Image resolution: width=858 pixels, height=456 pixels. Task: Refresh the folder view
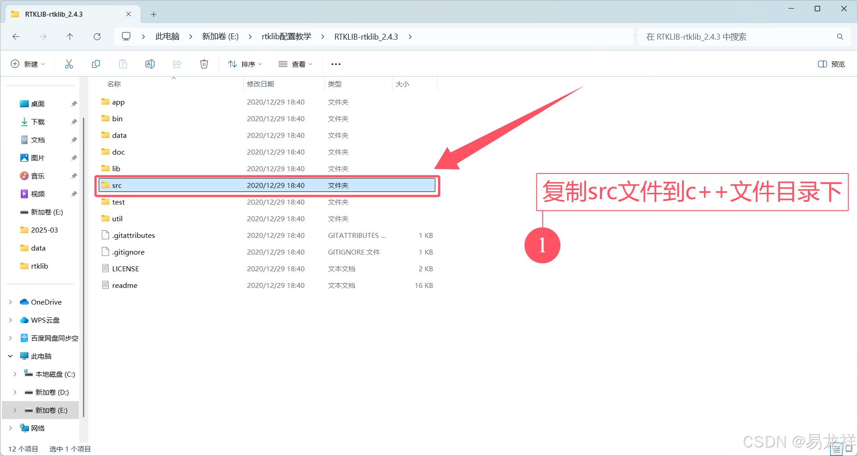(x=97, y=36)
